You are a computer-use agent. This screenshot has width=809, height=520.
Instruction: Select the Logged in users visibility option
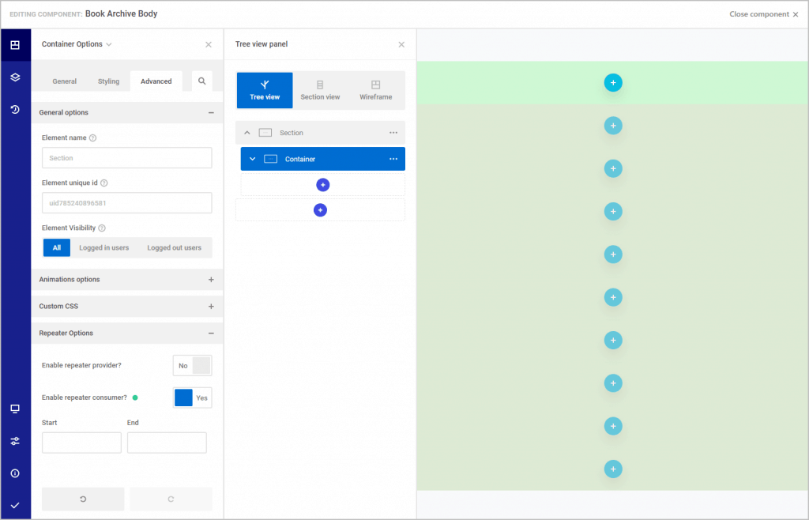coord(103,247)
